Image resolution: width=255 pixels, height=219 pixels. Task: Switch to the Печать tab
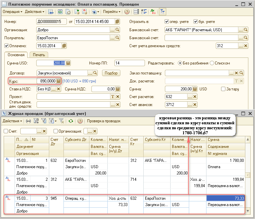click(39, 55)
